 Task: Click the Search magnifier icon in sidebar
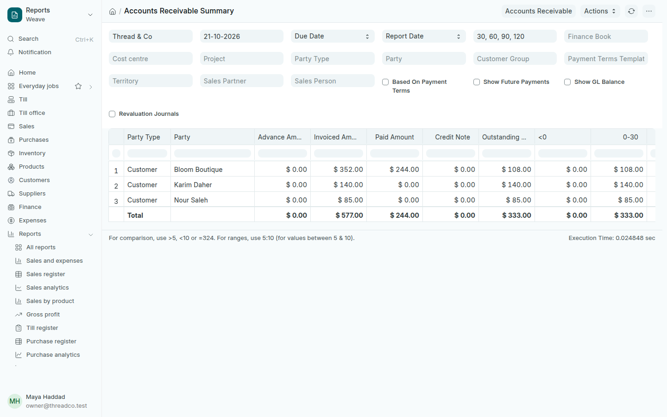[11, 39]
